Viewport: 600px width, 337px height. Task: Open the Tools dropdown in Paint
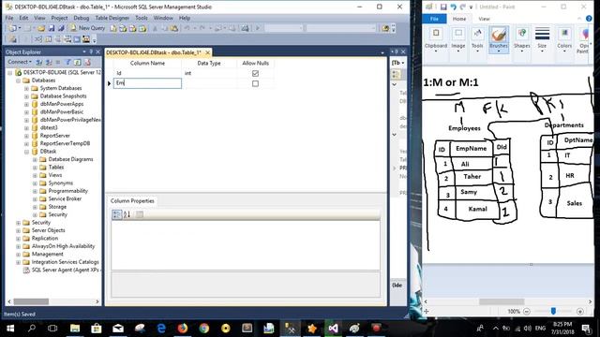(477, 50)
